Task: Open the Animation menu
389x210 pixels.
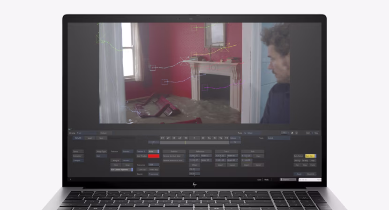Action: coord(77,156)
